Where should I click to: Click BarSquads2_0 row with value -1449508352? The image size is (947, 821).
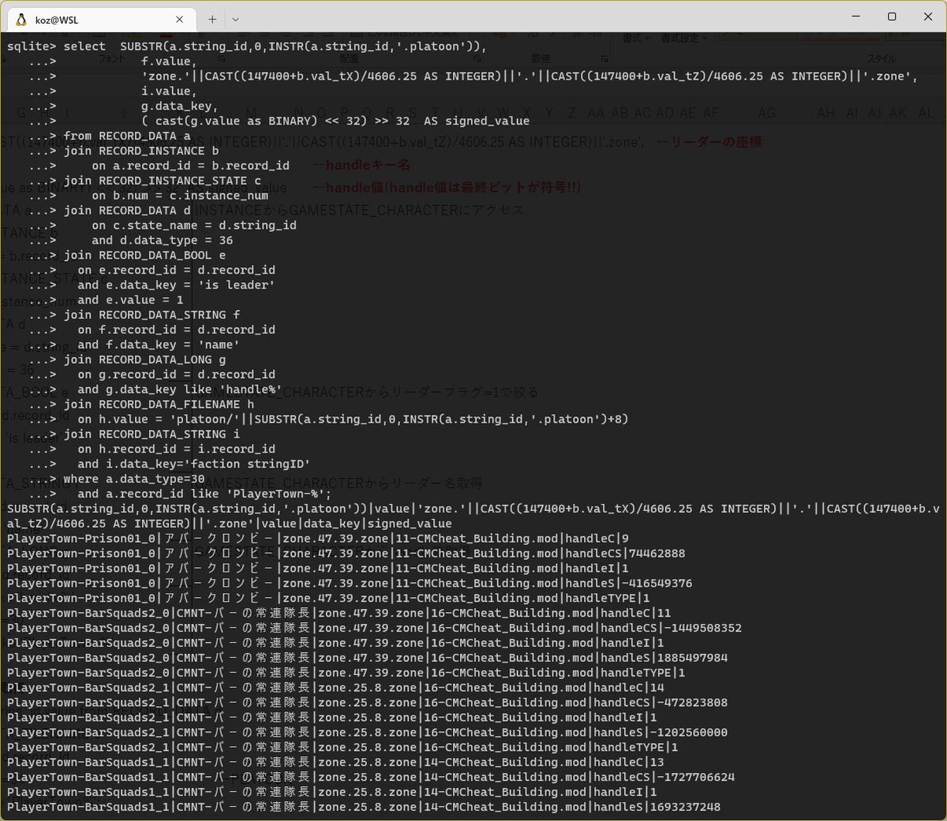click(x=375, y=629)
